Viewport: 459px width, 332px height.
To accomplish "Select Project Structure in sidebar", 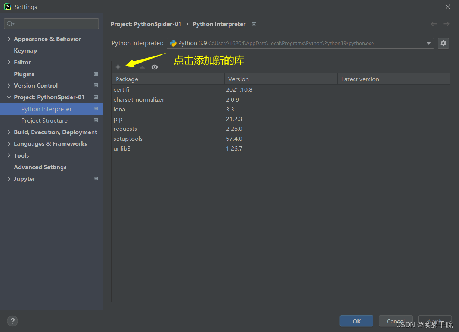I will (44, 120).
